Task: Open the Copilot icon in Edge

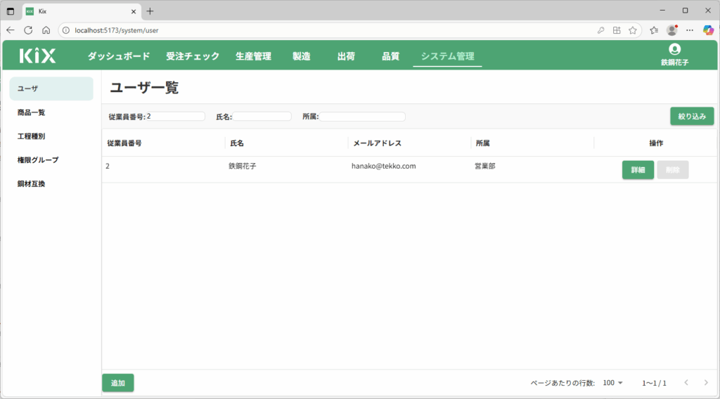Action: [708, 30]
